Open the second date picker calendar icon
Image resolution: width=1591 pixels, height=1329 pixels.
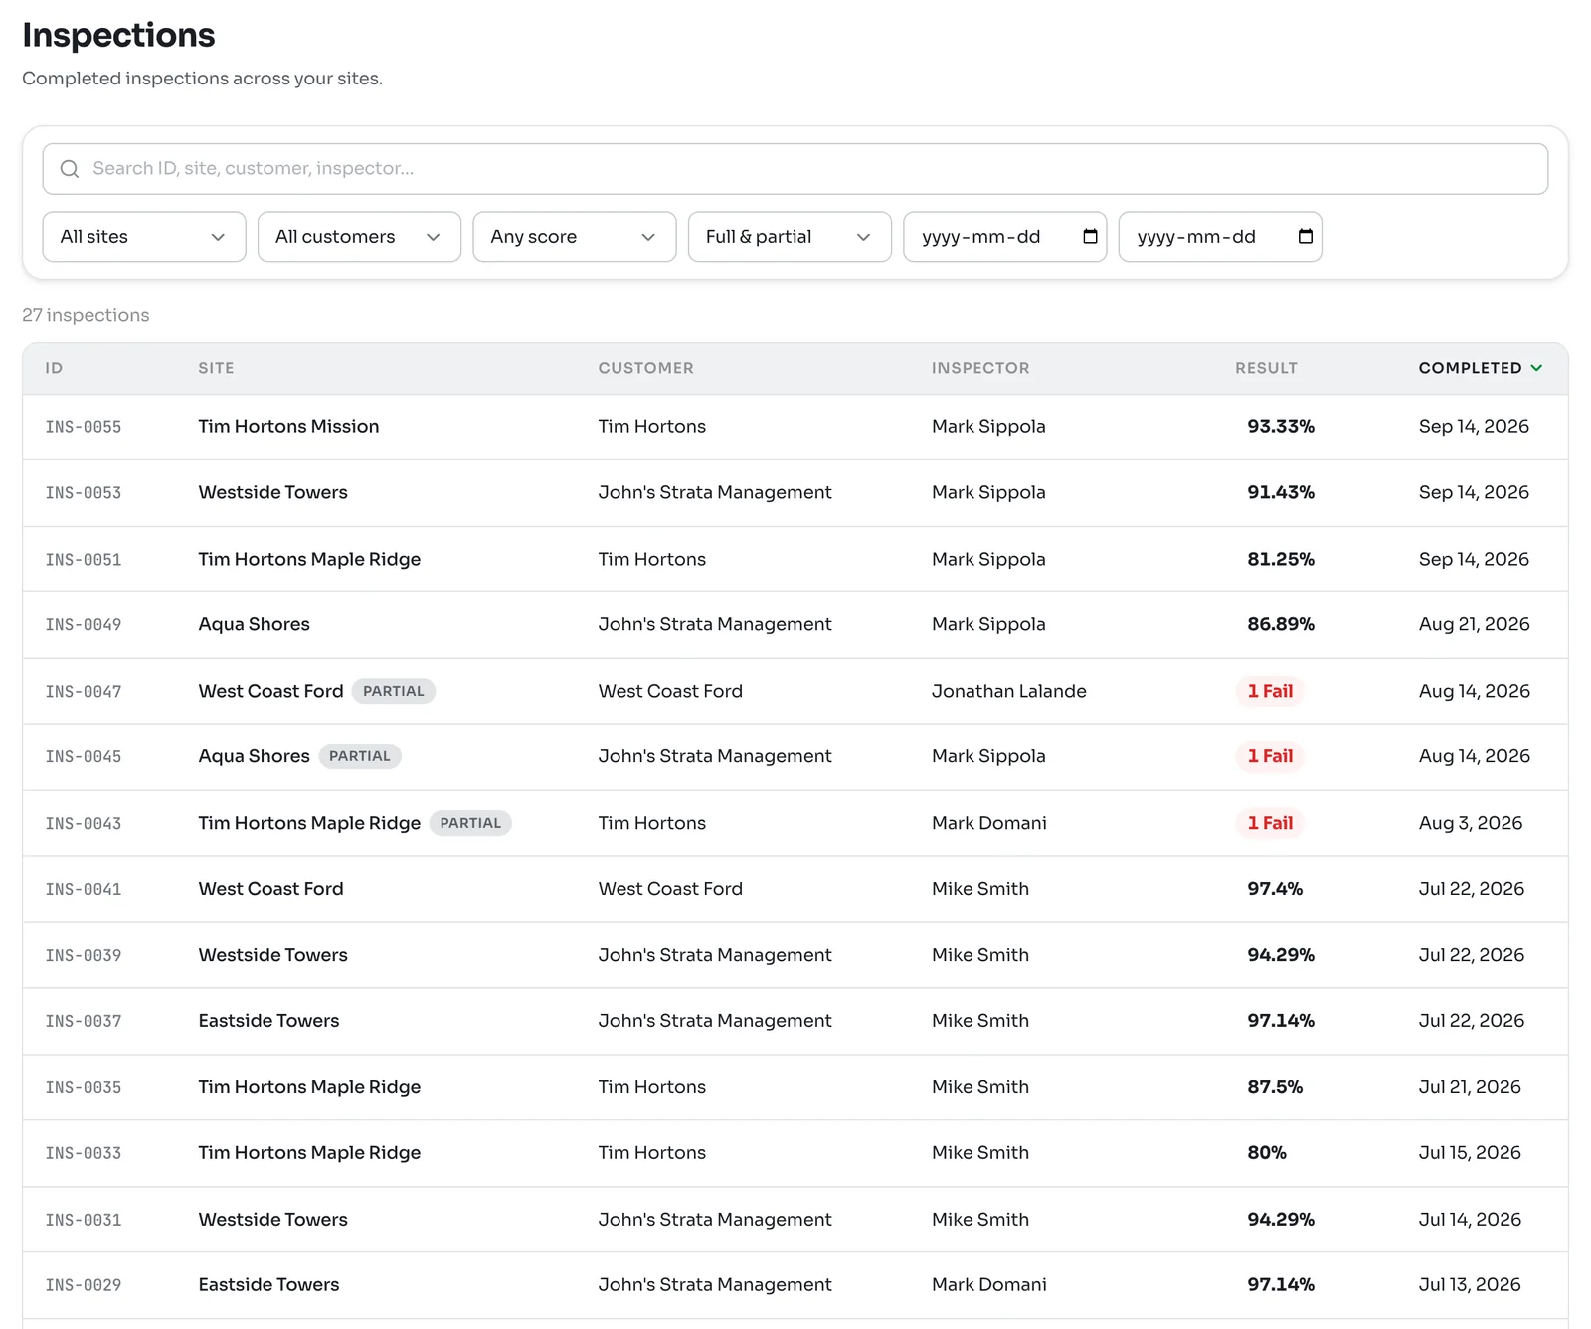click(x=1306, y=236)
